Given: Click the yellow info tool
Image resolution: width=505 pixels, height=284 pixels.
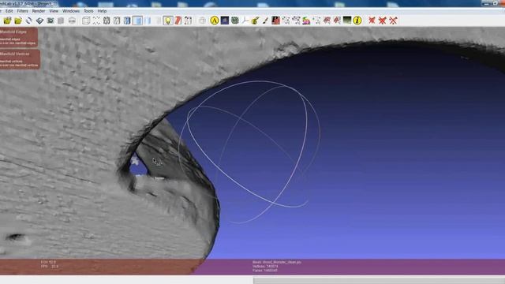Looking at the screenshot, I should coord(357,21).
